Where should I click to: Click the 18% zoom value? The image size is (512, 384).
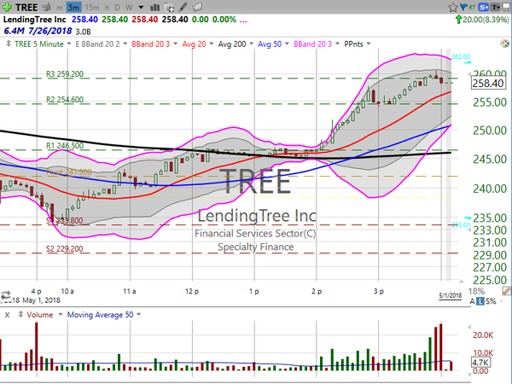click(x=477, y=291)
